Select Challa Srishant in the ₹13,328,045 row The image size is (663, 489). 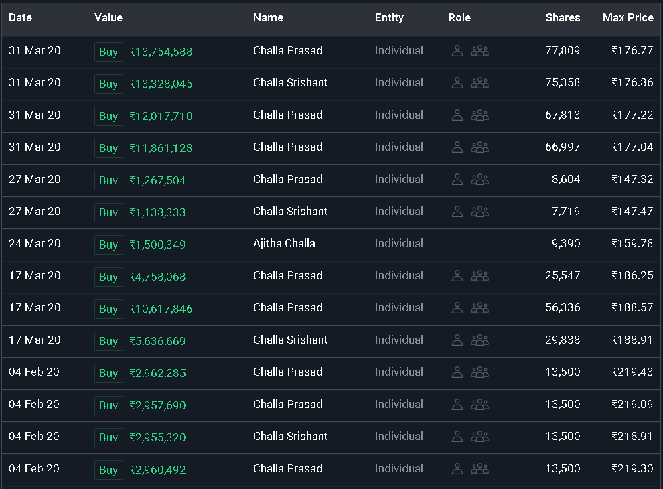[x=291, y=83]
